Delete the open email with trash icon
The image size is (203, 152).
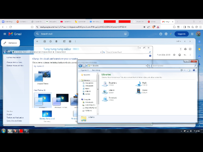click(x=56, y=41)
